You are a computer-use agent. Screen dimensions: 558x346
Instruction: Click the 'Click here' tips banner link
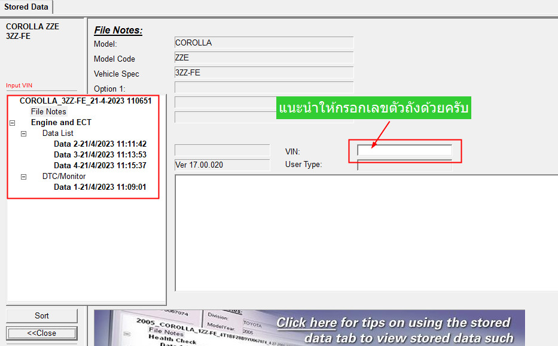point(306,323)
